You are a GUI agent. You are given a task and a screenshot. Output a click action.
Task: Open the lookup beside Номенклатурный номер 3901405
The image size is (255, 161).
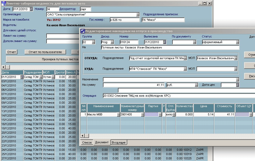[142, 114]
